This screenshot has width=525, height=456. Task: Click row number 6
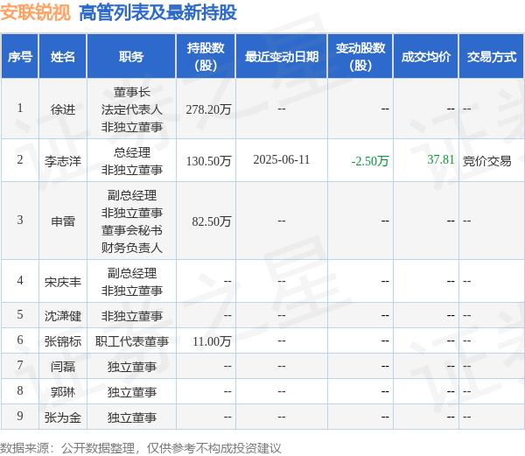(x=20, y=340)
